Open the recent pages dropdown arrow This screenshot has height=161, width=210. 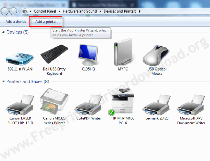19,12
